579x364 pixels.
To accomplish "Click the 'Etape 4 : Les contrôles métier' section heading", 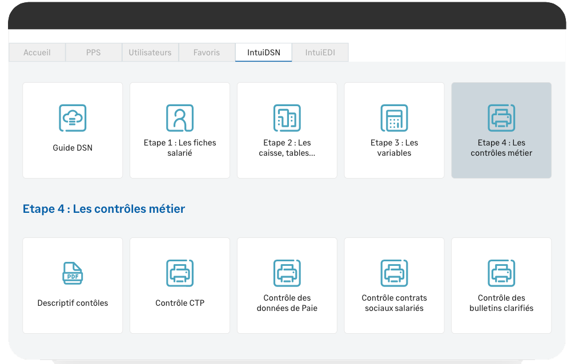I will click(104, 209).
